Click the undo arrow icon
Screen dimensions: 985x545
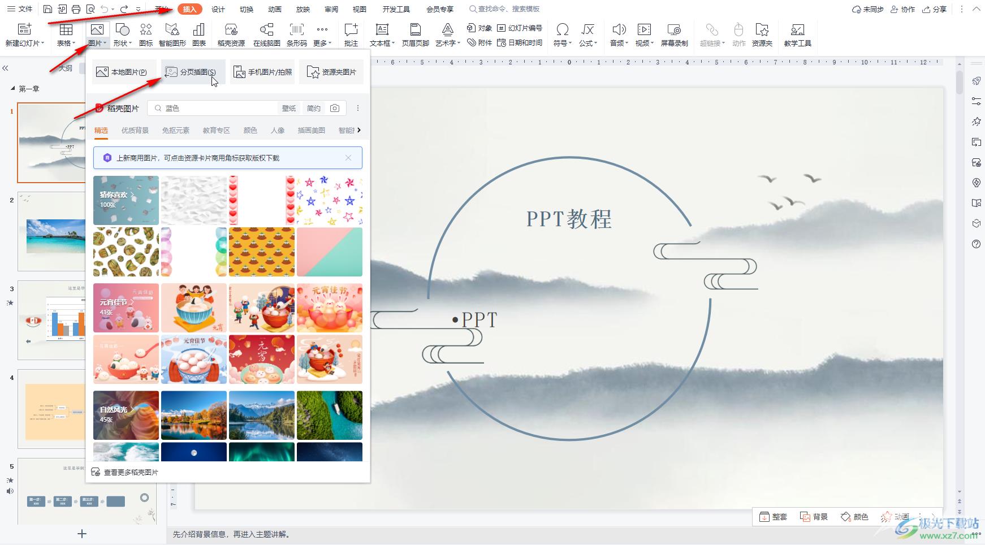[105, 9]
